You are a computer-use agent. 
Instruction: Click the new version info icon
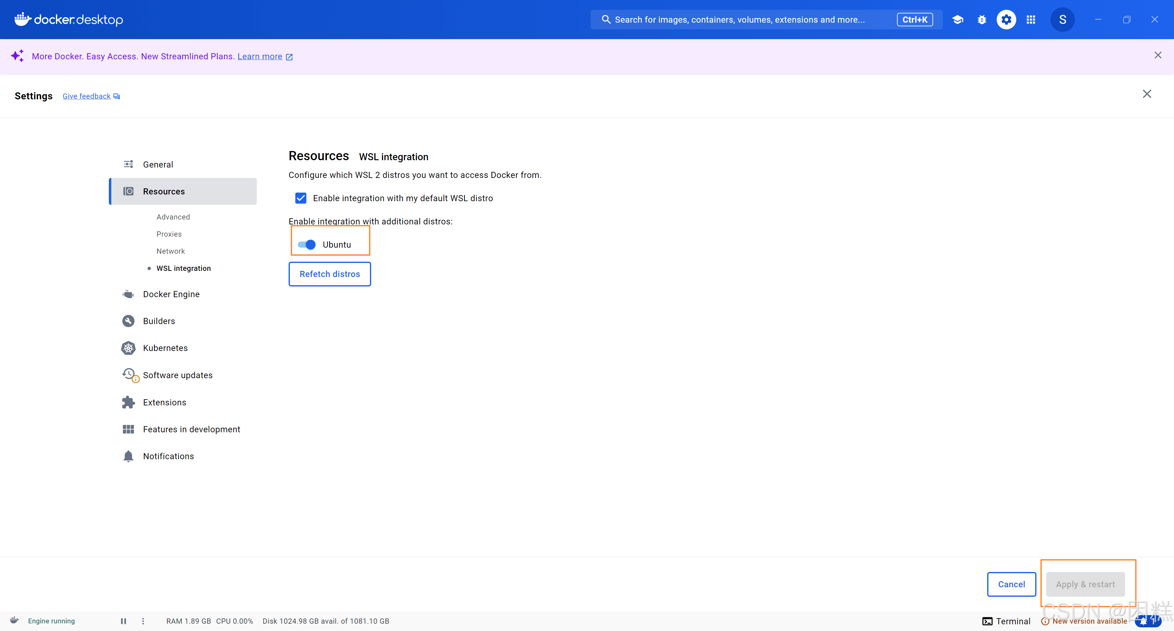click(1045, 621)
